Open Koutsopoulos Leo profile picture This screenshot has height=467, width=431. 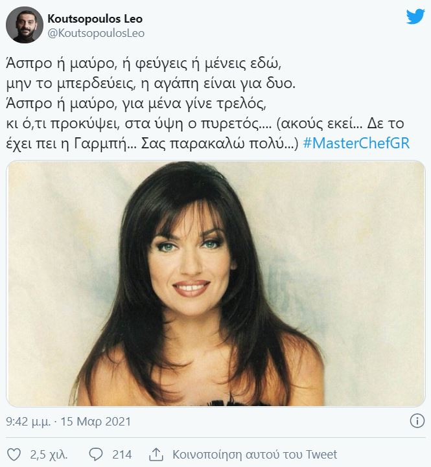(25, 25)
